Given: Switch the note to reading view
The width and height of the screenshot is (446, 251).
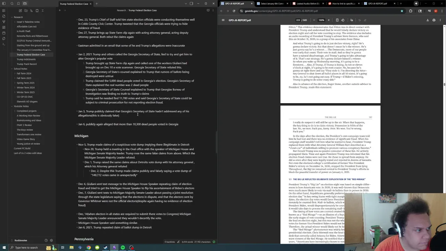Looking at the screenshot, I should pyautogui.click(x=208, y=10).
